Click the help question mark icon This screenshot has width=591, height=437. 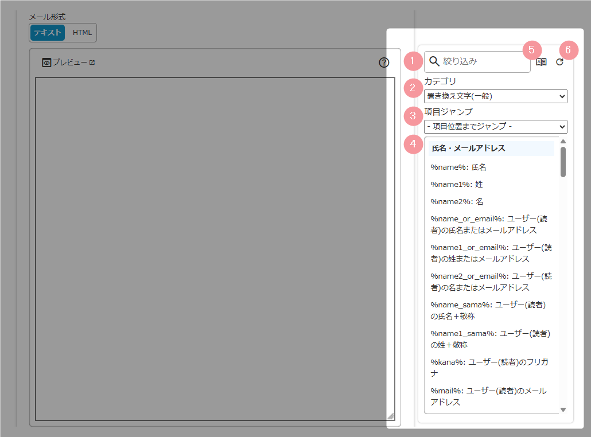[x=384, y=63]
